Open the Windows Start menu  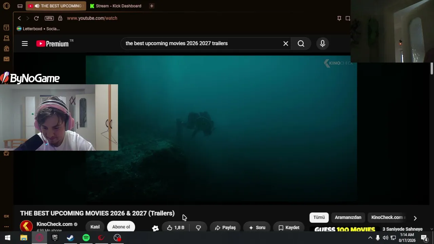pos(7,238)
